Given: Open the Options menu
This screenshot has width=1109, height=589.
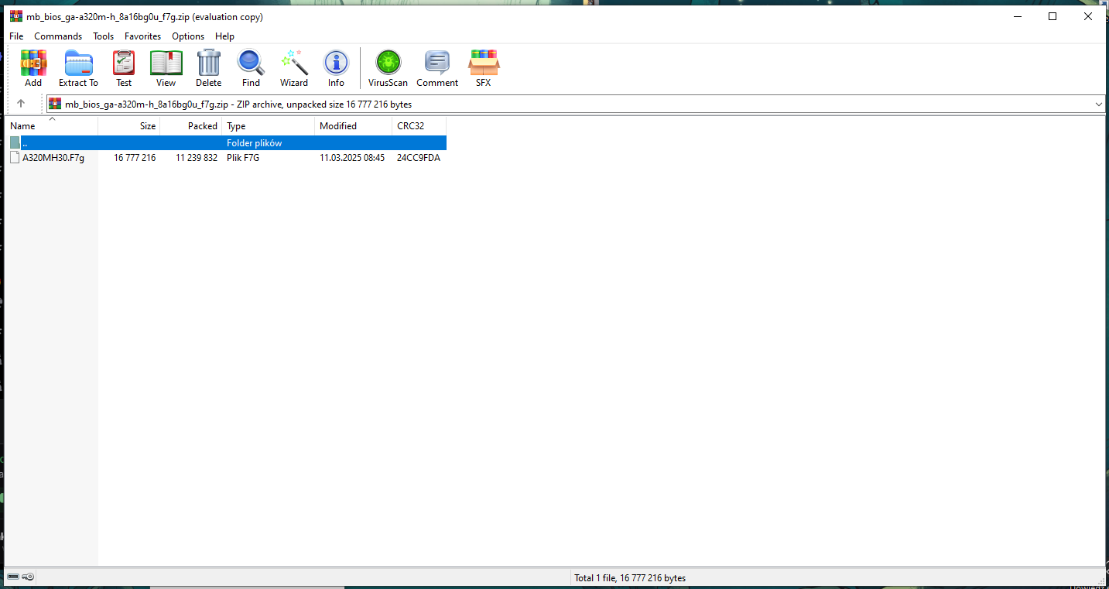Looking at the screenshot, I should click(188, 36).
